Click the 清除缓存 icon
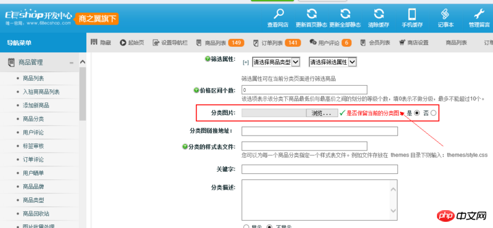This screenshot has height=228, width=493. [378, 14]
